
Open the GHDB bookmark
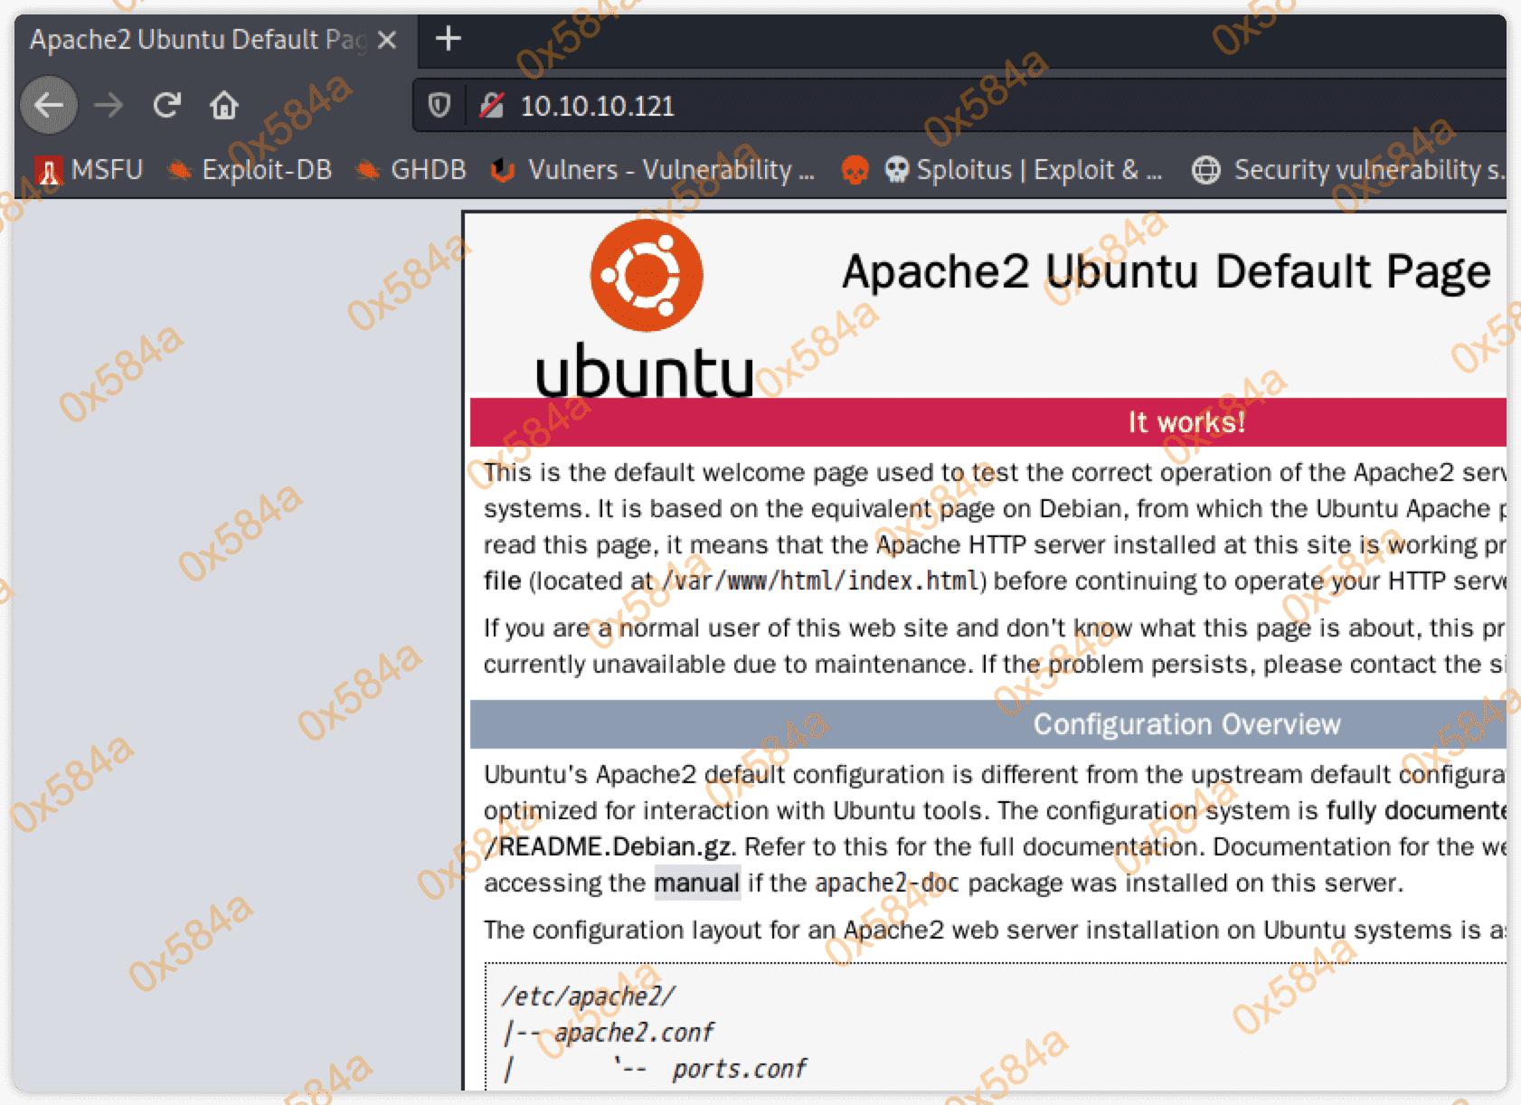411,170
